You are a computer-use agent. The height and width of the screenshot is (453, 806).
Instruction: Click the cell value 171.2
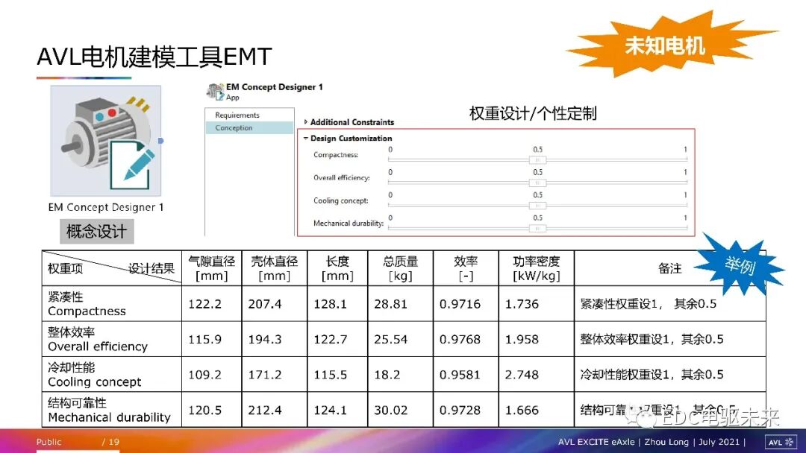pyautogui.click(x=265, y=375)
